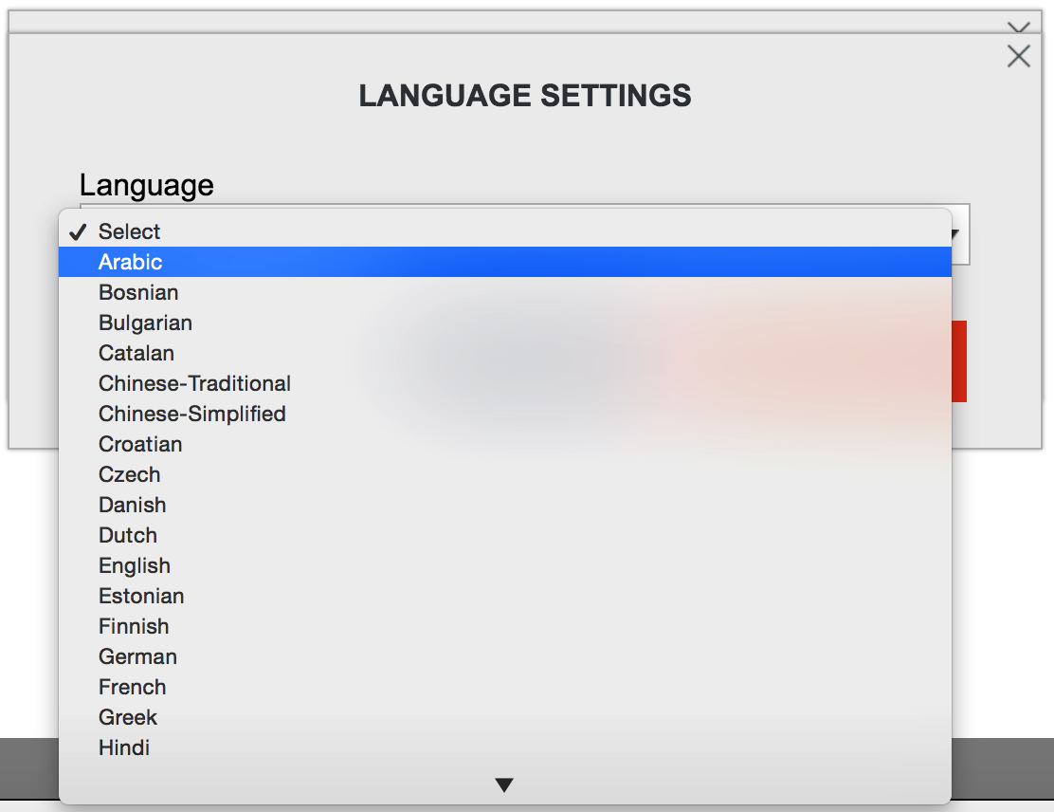This screenshot has height=812, width=1054.
Task: Choose Finnish in the list
Action: point(505,626)
